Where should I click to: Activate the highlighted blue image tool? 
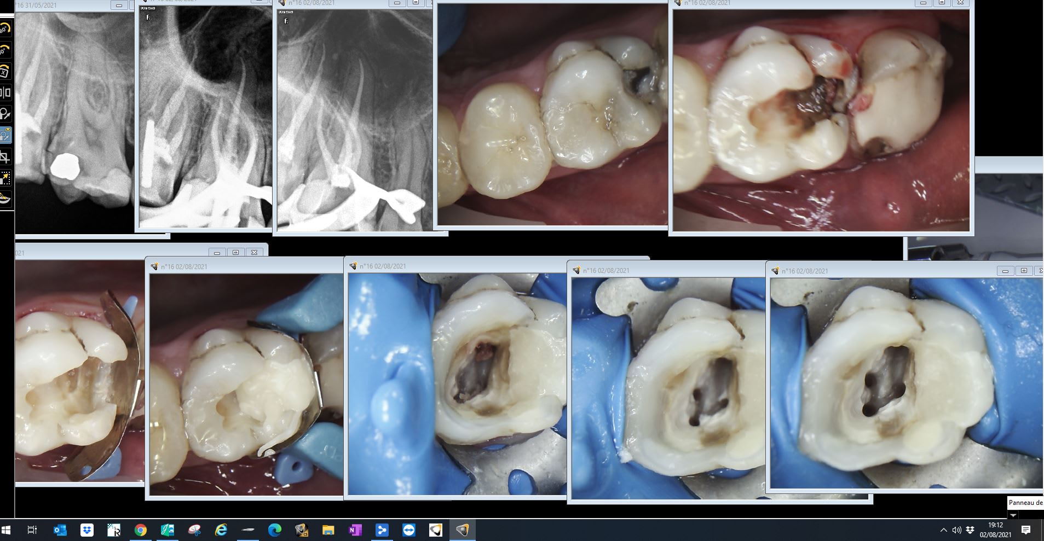[x=5, y=135]
